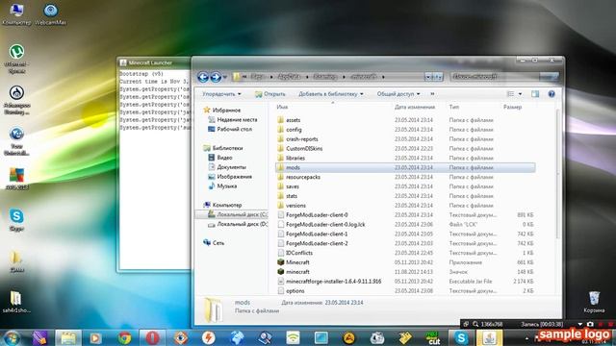Click Компьютер in navigation pane
This screenshot has height=346, width=616.
tap(227, 205)
